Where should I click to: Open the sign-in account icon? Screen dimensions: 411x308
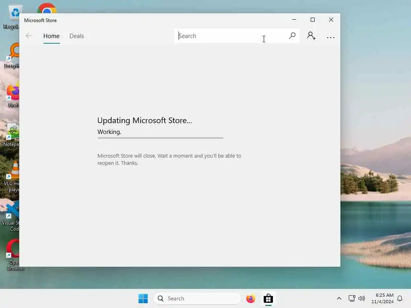(x=311, y=36)
